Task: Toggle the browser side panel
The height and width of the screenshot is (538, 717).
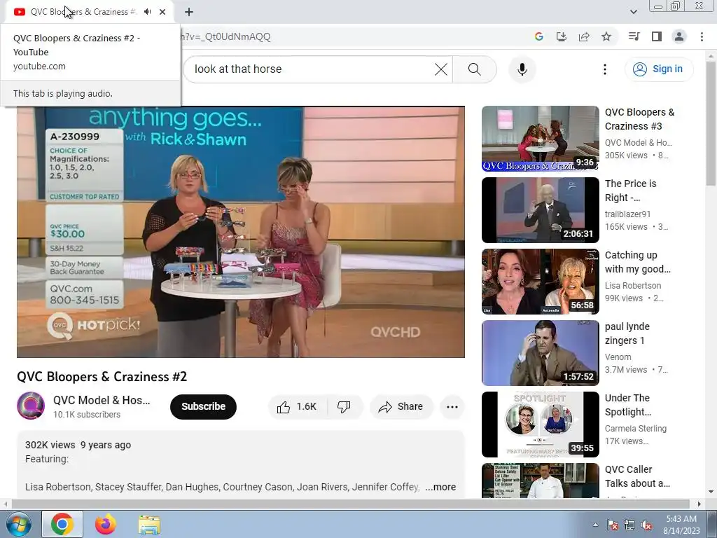Action: pyautogui.click(x=657, y=36)
